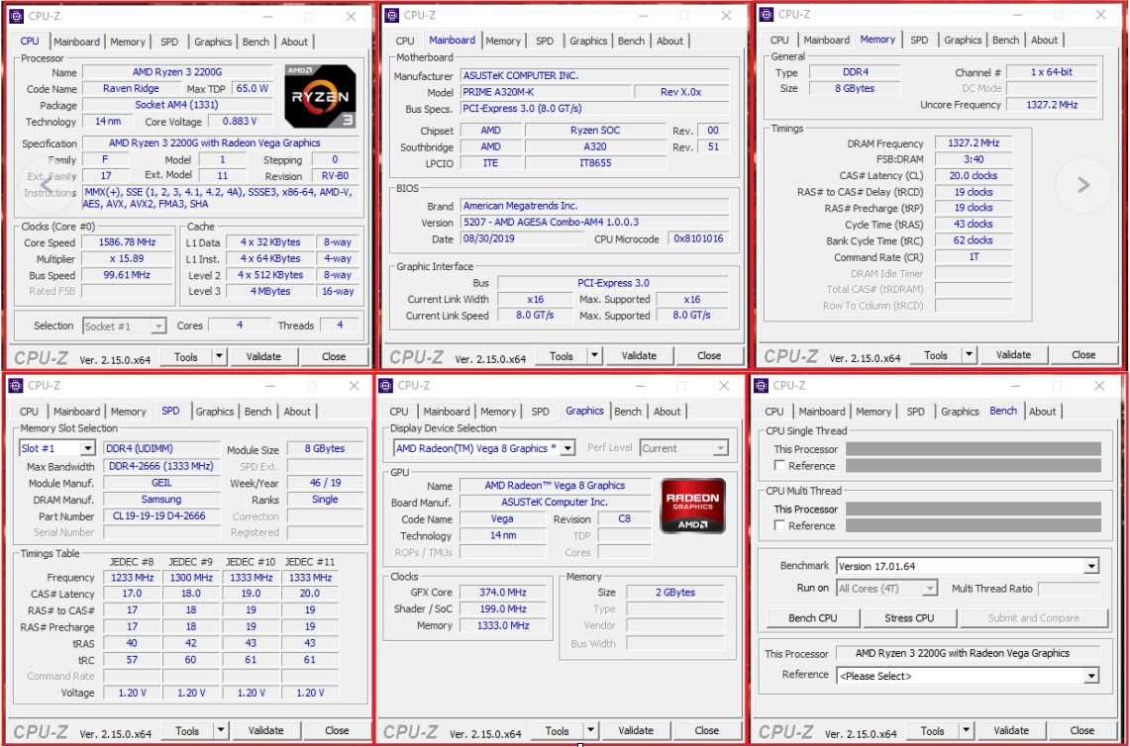Image resolution: width=1130 pixels, height=747 pixels.
Task: Open About tab in the CPU-tab window
Action: [x=294, y=42]
